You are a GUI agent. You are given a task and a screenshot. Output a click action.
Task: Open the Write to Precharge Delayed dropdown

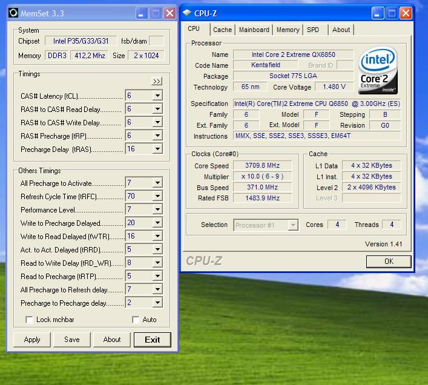click(157, 223)
